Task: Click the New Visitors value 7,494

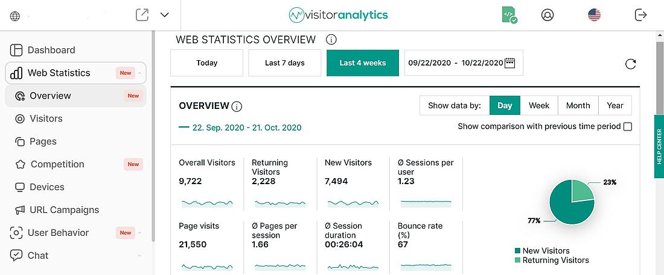Action: click(x=336, y=181)
